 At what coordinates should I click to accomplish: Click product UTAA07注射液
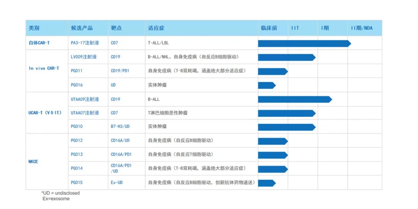click(85, 113)
